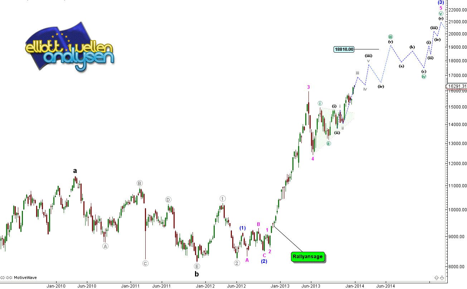Select the 18810.00 price level label
The width and height of the screenshot is (467, 289).
click(x=343, y=49)
